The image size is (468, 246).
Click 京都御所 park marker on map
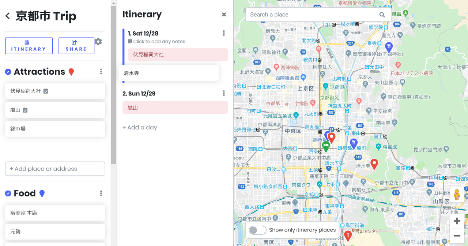325,86
